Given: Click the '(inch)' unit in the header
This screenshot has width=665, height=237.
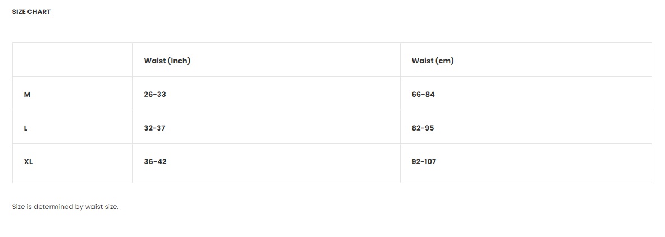Looking at the screenshot, I should 179,61.
